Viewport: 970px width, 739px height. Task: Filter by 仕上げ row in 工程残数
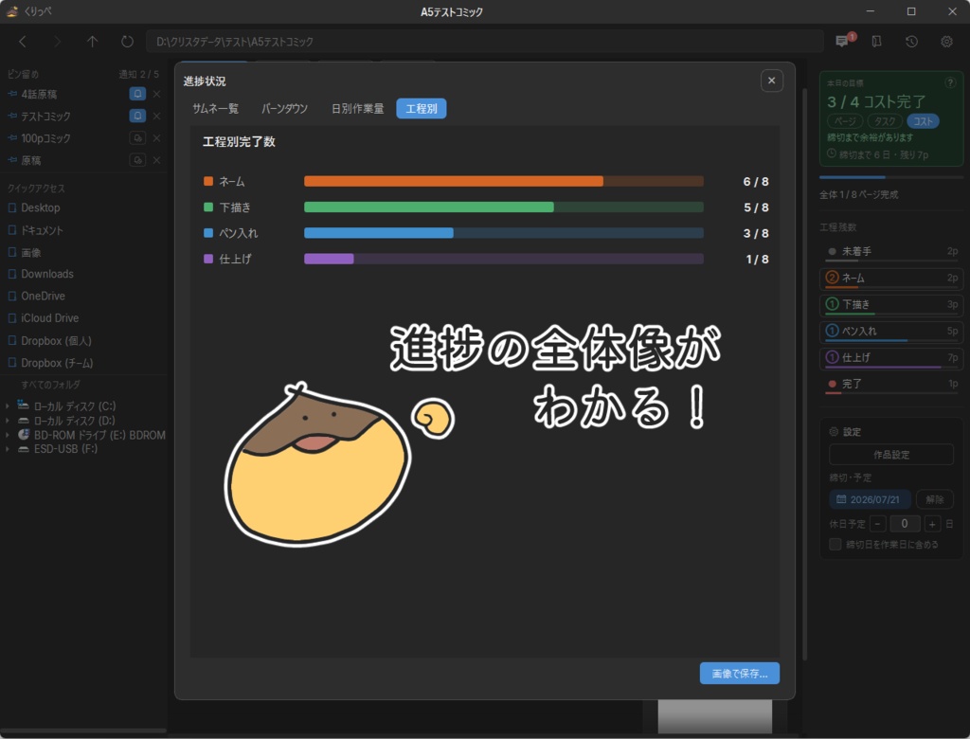890,358
